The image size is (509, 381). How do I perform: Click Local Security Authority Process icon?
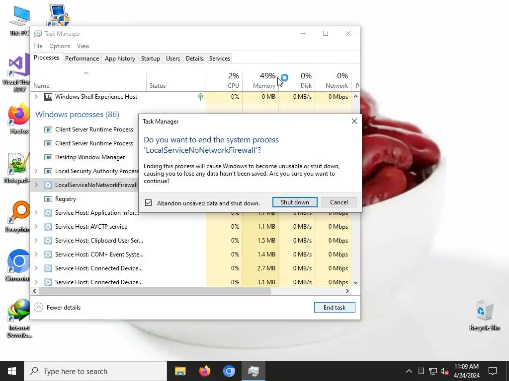pyautogui.click(x=48, y=171)
